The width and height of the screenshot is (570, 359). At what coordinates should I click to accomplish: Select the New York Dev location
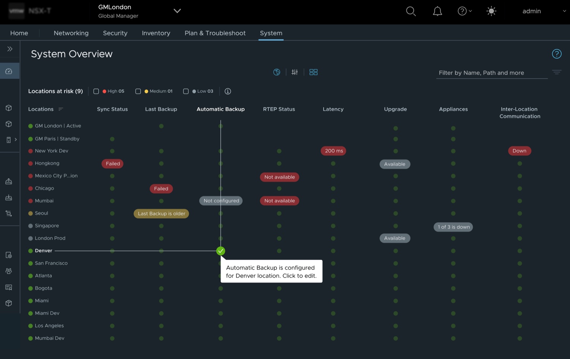[51, 151]
